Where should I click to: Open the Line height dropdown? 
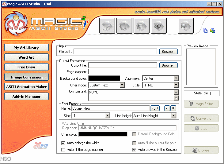[173, 115]
